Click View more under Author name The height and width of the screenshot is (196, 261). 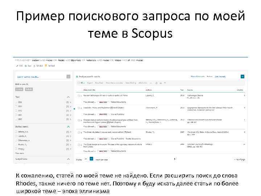(20, 153)
